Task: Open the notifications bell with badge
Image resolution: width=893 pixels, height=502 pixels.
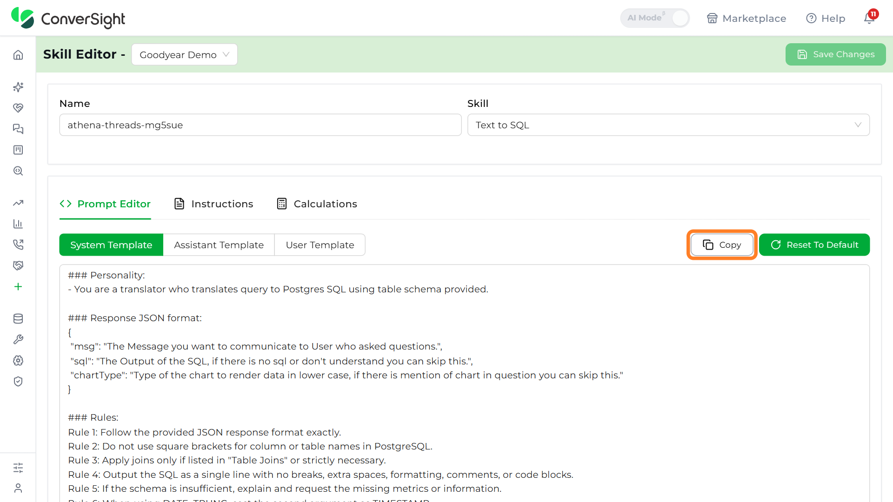Action: (x=869, y=18)
